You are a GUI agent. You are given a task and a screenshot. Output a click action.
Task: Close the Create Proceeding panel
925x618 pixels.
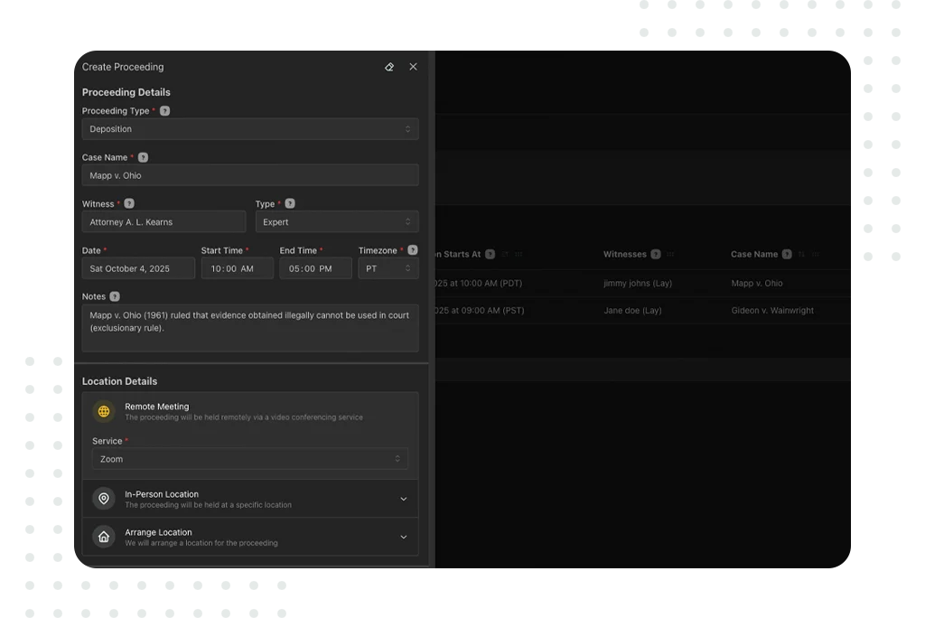point(413,67)
